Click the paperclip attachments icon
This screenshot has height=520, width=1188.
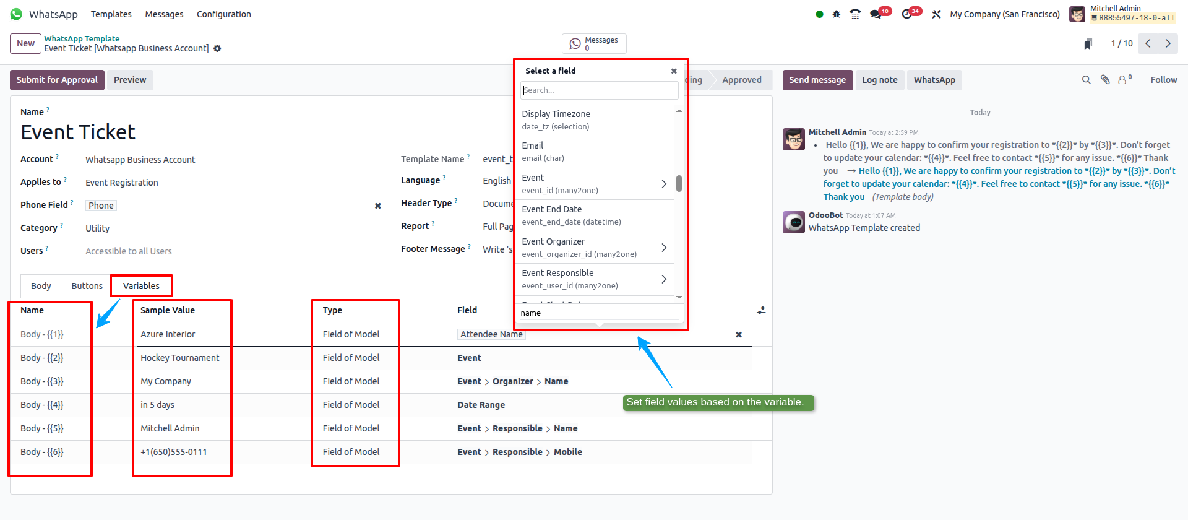[x=1105, y=80]
